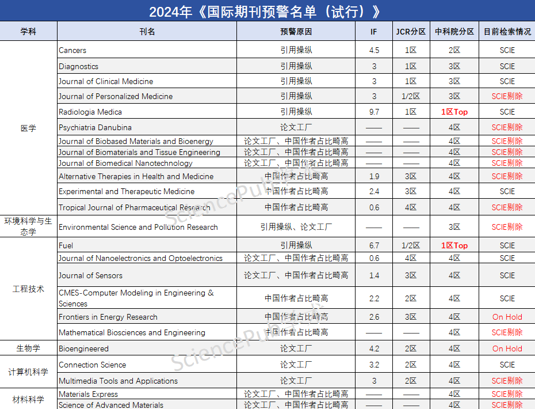Image resolution: width=535 pixels, height=409 pixels.
Task: Click the table title 2024年《国际期刊预警名单（试行）》
Action: [x=265, y=12]
